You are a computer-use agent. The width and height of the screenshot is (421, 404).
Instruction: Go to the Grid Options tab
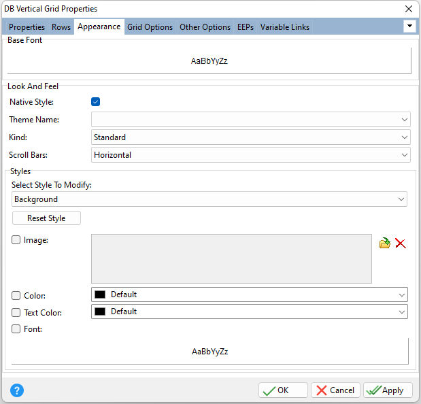click(150, 27)
